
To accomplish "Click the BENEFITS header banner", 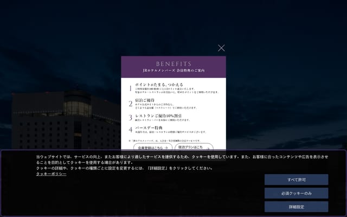I will click(173, 67).
